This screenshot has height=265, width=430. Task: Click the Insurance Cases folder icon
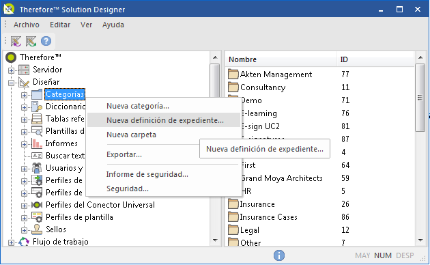click(x=233, y=217)
